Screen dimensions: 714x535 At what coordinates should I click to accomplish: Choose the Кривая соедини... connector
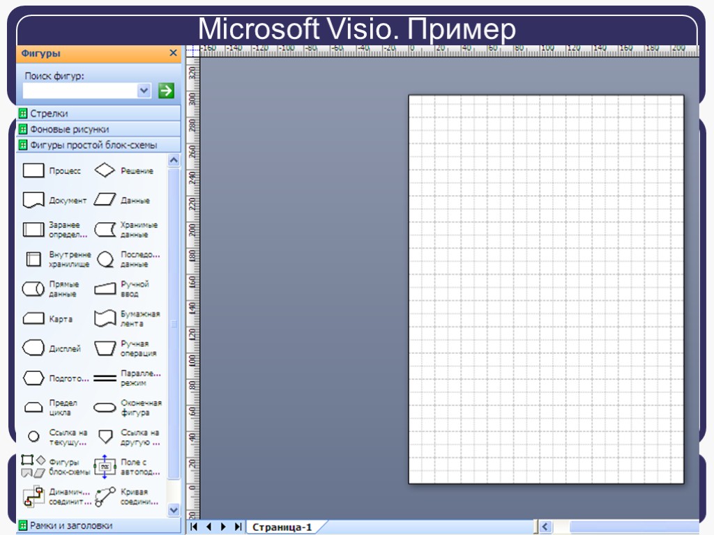(x=105, y=496)
